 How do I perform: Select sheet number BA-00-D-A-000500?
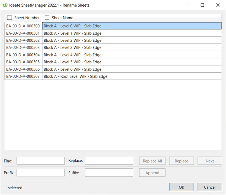coord(23,26)
